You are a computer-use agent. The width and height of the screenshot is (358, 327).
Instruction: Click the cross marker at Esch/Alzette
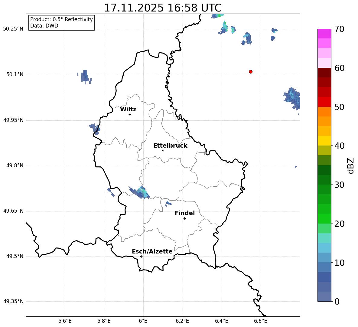141,257
